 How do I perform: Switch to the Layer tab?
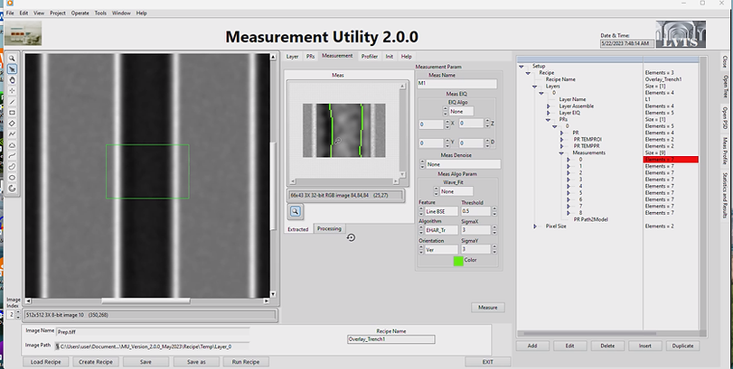[x=292, y=57]
